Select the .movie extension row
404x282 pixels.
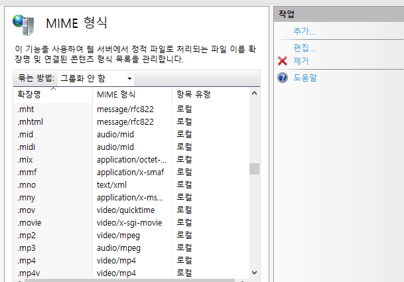(x=131, y=223)
